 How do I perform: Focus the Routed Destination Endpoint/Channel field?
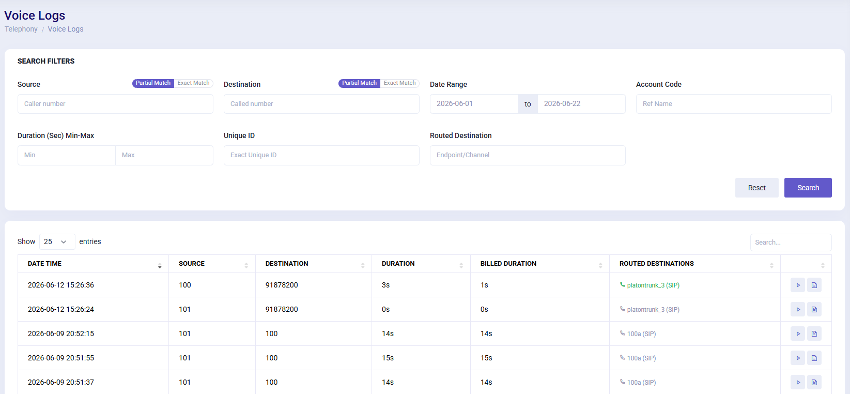[x=528, y=155]
